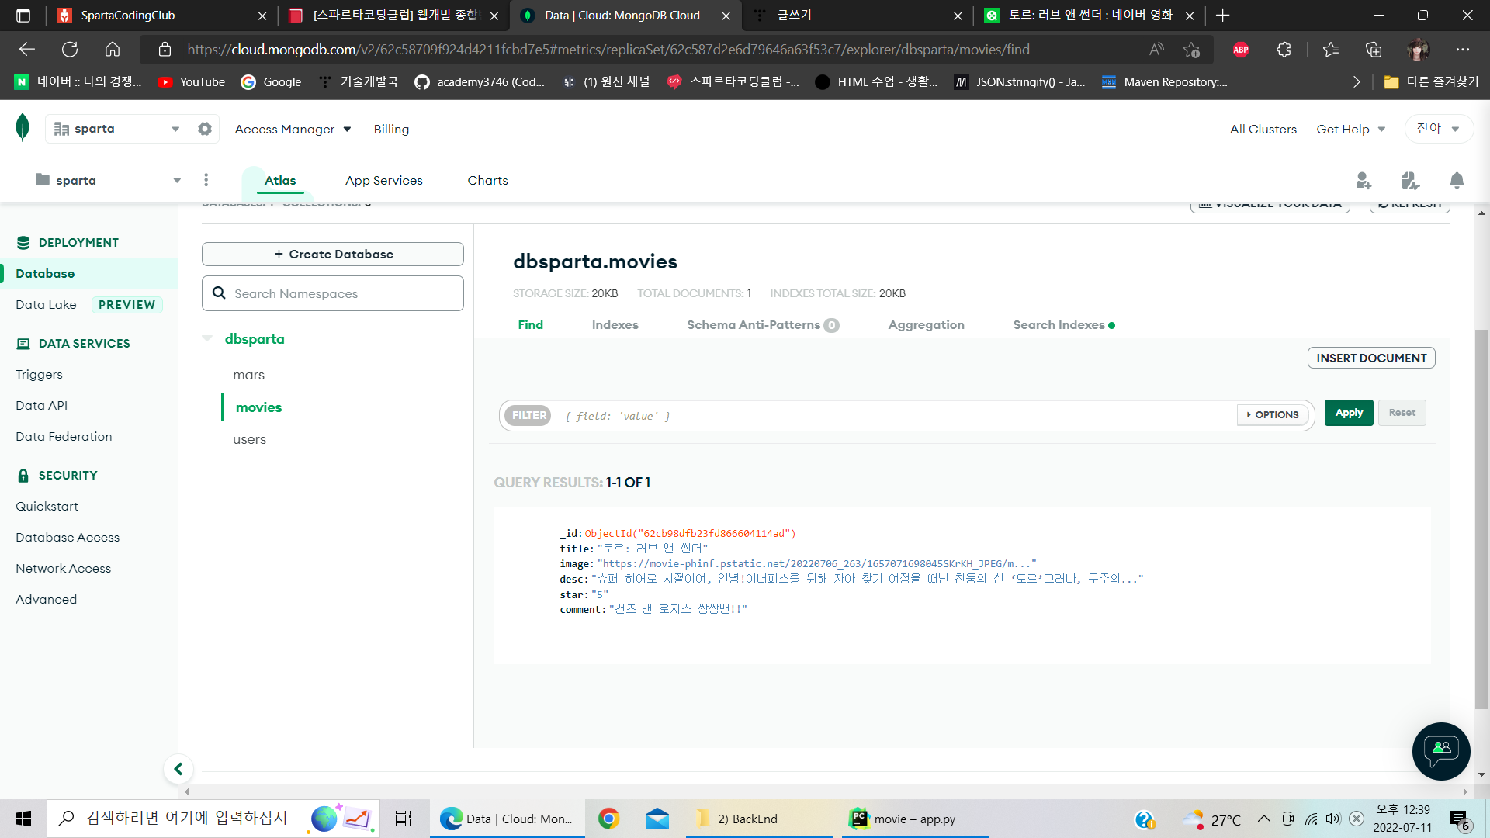The width and height of the screenshot is (1490, 838).
Task: Click the MongoDB leaf logo
Action: [x=23, y=127]
